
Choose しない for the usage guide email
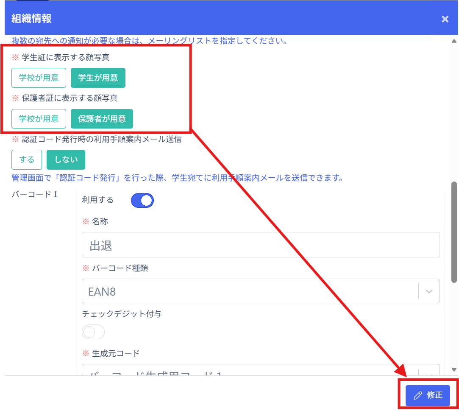[x=66, y=159]
